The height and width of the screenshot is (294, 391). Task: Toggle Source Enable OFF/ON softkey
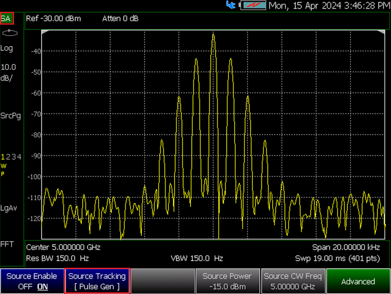point(32,281)
